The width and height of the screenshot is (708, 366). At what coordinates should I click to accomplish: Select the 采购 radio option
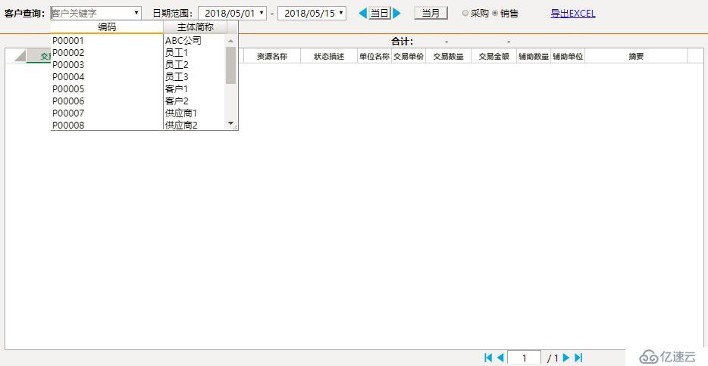point(465,14)
